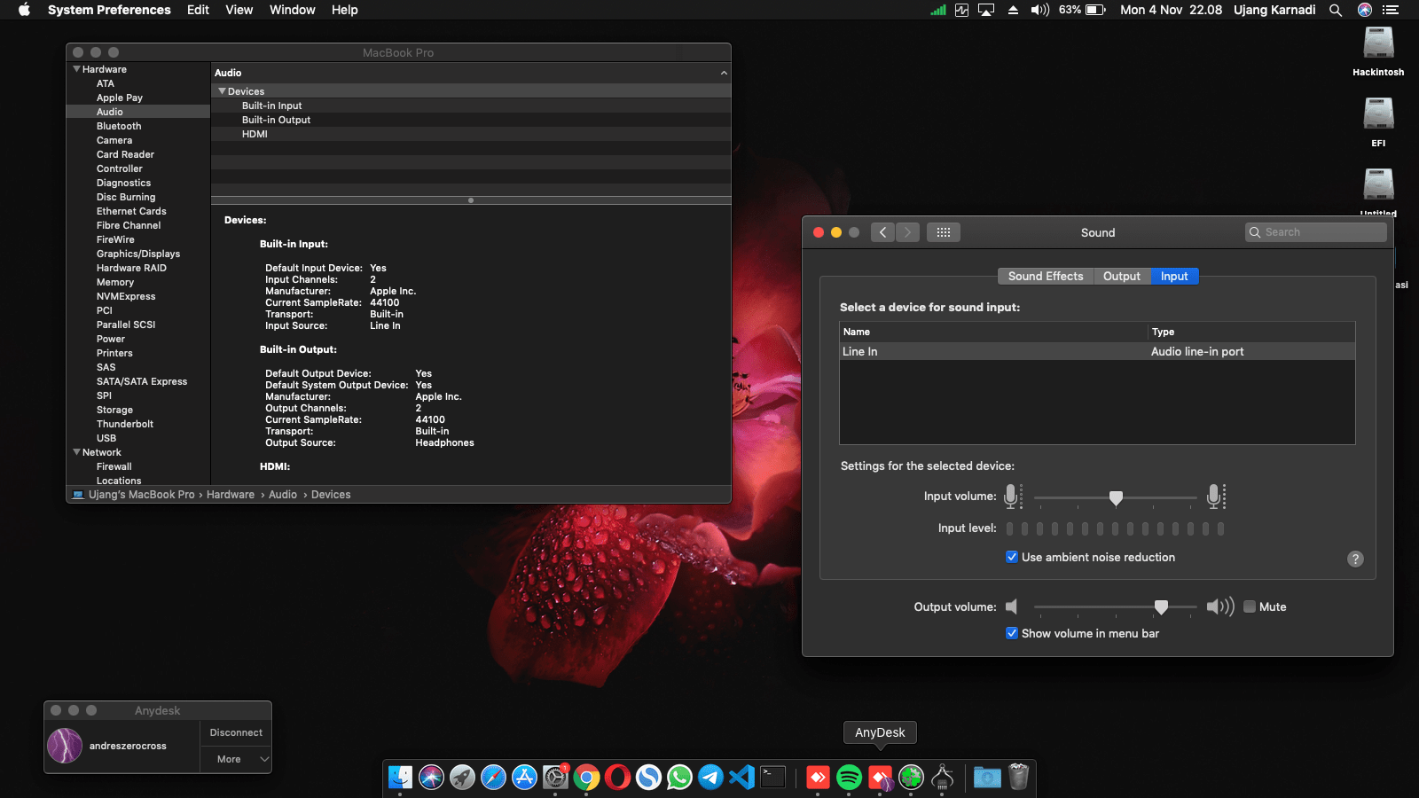
Task: Expand the Network section in the sidebar
Action: 76,452
